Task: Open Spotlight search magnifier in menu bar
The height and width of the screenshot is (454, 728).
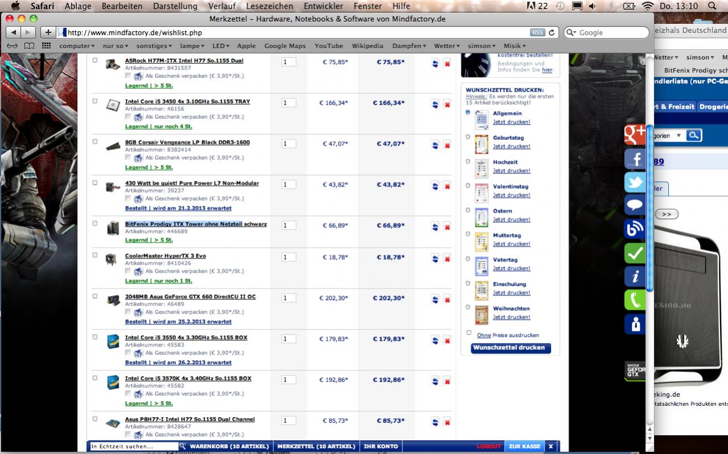Action: tap(712, 6)
